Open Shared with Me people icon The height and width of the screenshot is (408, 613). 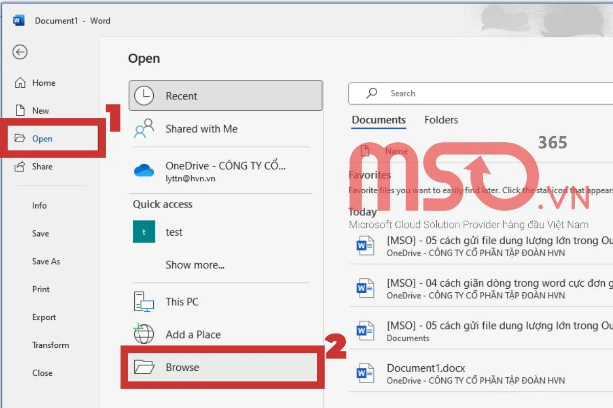pyautogui.click(x=144, y=129)
